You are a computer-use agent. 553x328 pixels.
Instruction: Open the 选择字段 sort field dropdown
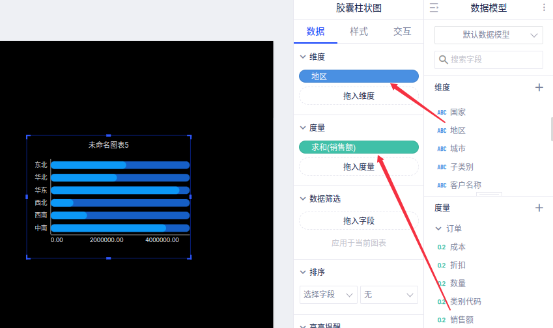tap(328, 295)
